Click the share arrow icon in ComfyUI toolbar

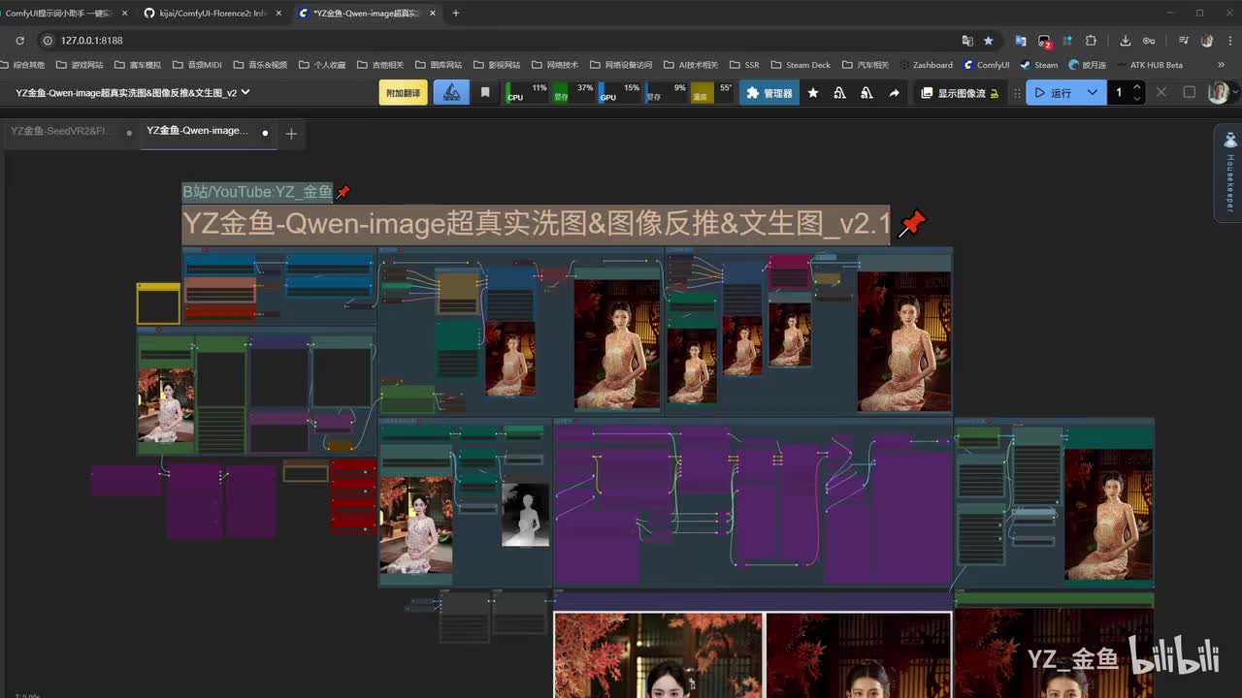[x=894, y=93]
